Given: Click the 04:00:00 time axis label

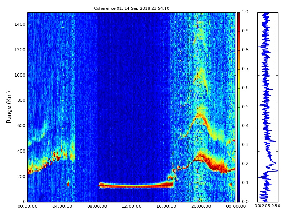Looking at the screenshot, I should coord(62,206).
